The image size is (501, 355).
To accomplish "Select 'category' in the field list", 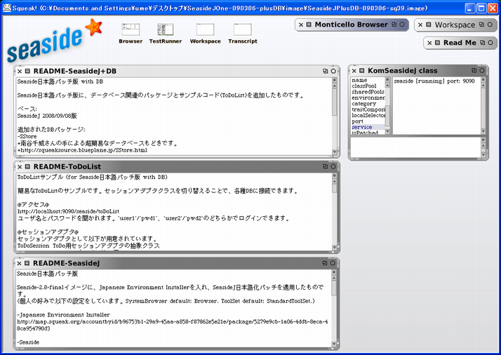I will coord(368,104).
